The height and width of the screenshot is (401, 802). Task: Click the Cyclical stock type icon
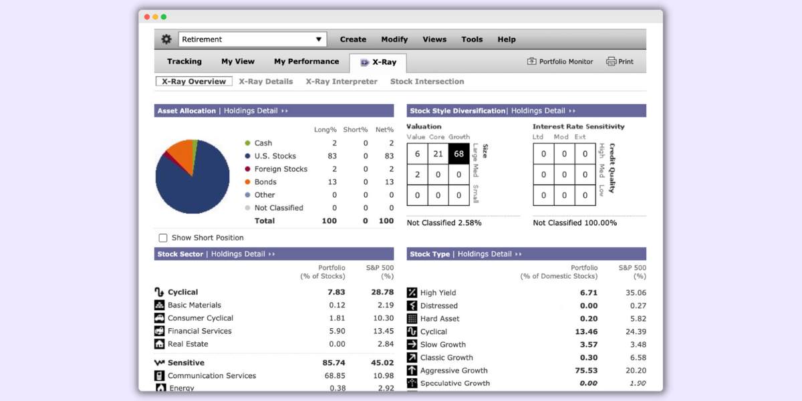click(412, 331)
